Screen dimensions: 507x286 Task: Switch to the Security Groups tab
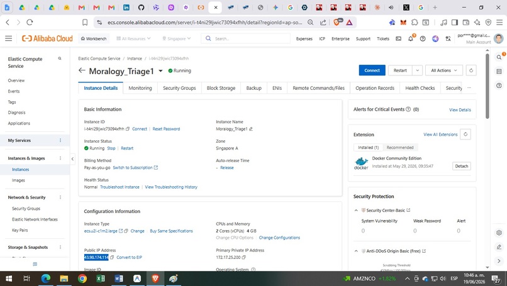pos(179,88)
